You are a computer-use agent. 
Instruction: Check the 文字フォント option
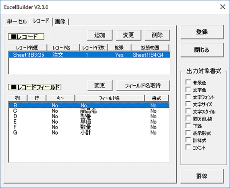pos(188,97)
